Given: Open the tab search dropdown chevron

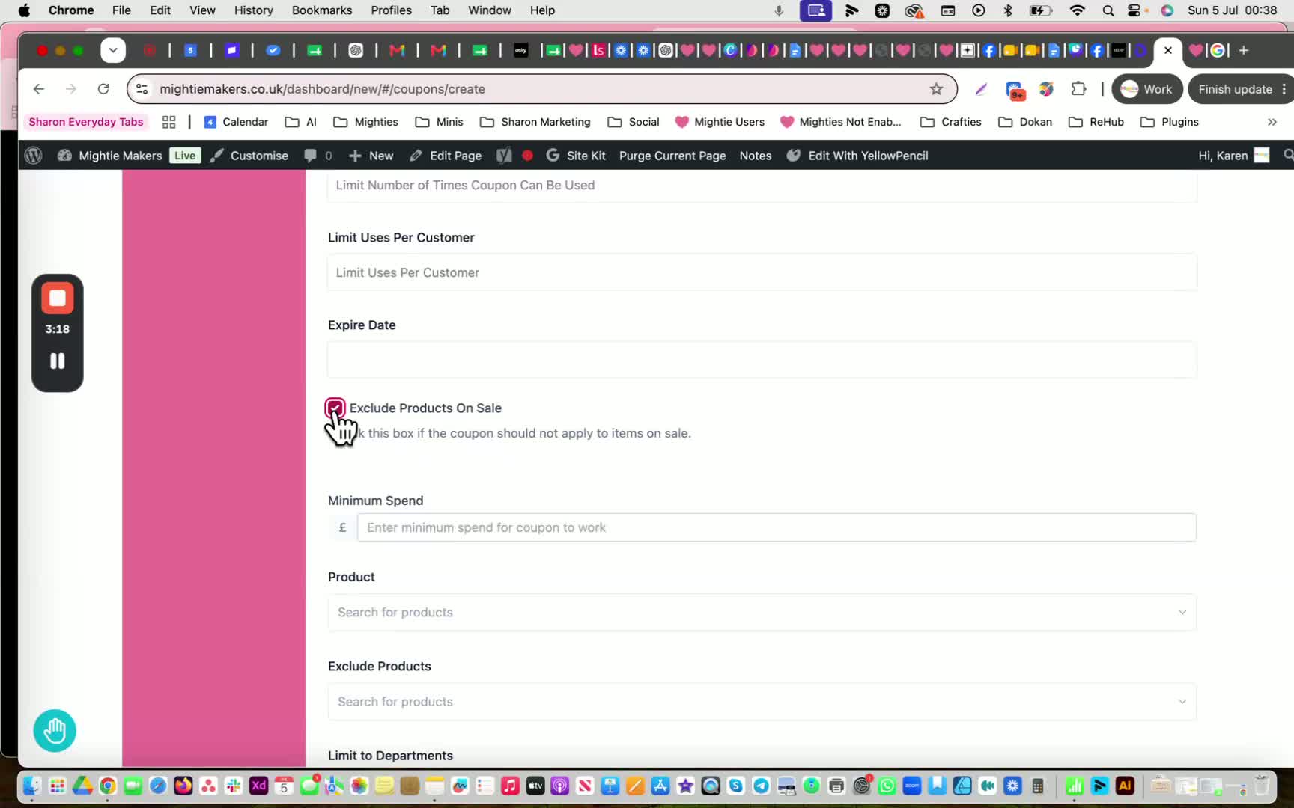Looking at the screenshot, I should (113, 50).
